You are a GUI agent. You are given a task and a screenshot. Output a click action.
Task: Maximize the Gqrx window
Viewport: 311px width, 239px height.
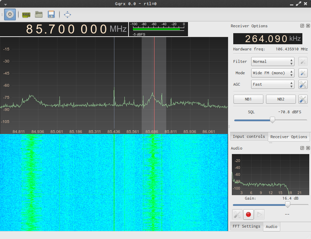click(298, 4)
